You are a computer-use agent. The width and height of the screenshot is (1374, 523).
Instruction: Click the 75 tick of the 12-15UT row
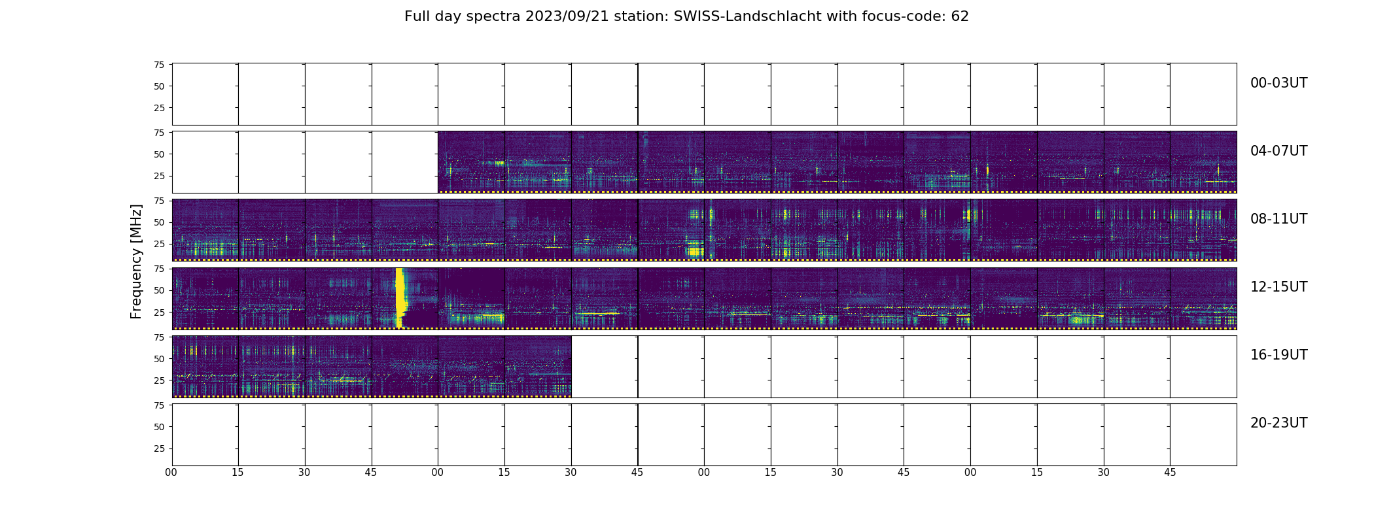158,269
